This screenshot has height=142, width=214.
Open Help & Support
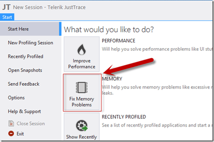click(24, 111)
